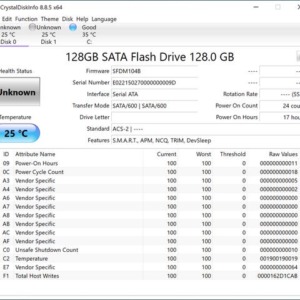Screen dimensions: 300x300
Task: Click the Transfer Mode SATA/600 field
Action: (x=154, y=106)
